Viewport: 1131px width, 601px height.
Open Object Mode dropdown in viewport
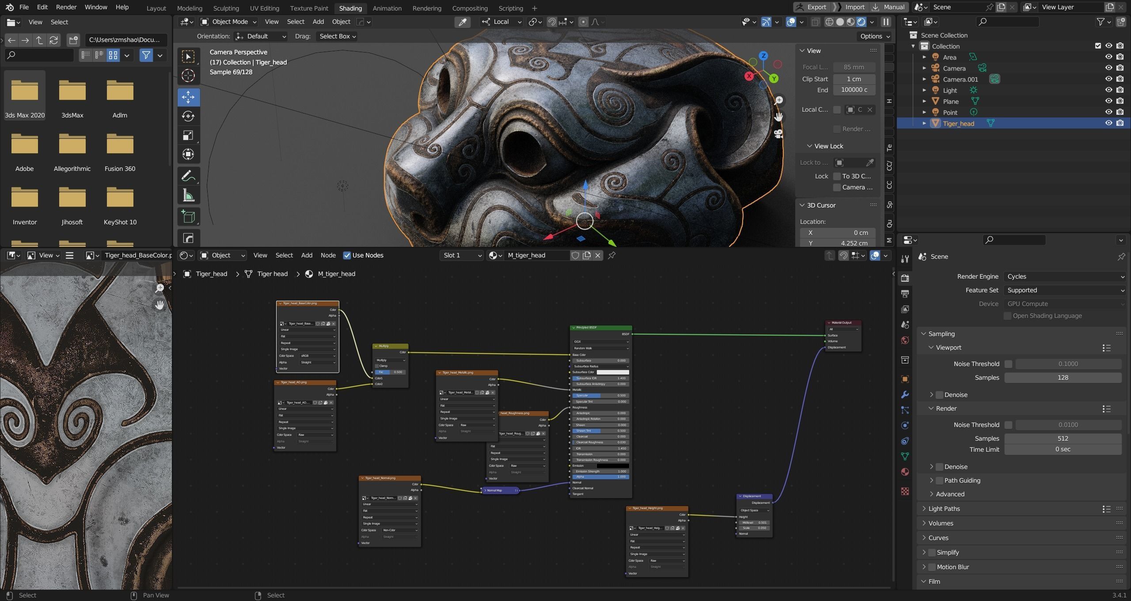(228, 22)
